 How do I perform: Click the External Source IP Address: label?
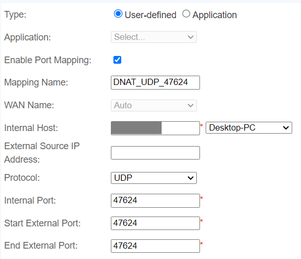pyautogui.click(x=42, y=153)
